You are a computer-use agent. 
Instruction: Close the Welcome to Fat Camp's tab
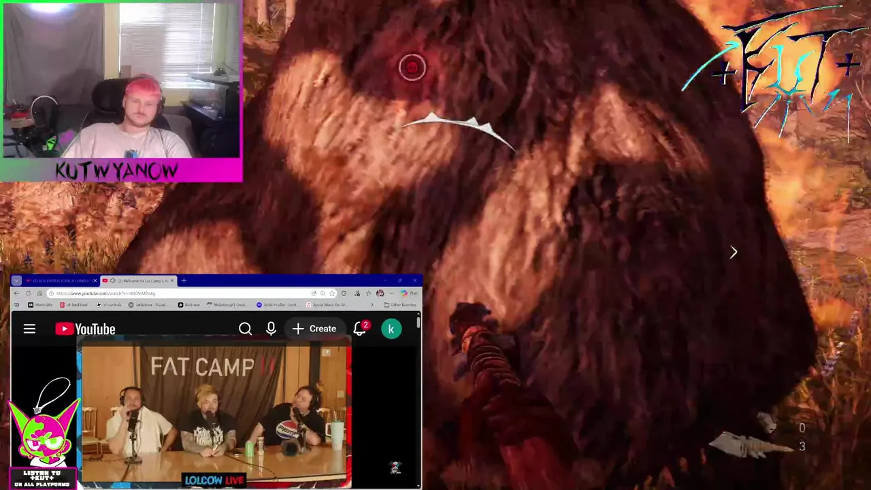coord(172,280)
